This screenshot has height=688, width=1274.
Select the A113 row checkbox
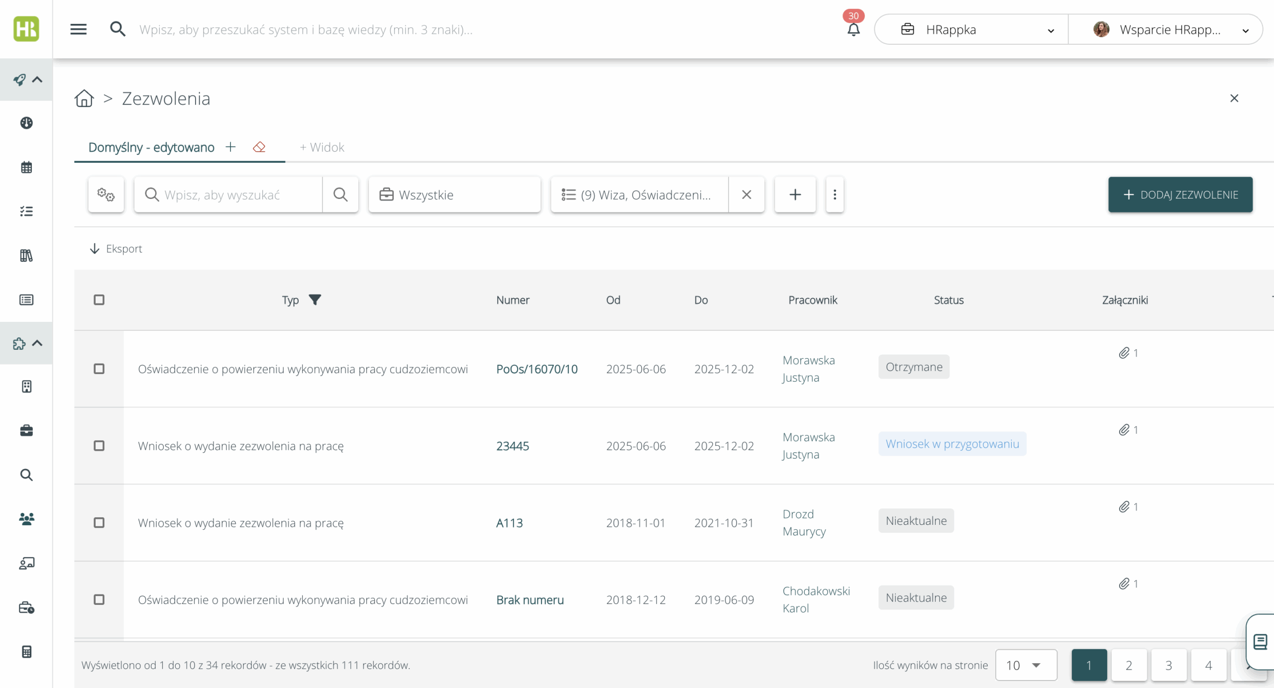[99, 522]
